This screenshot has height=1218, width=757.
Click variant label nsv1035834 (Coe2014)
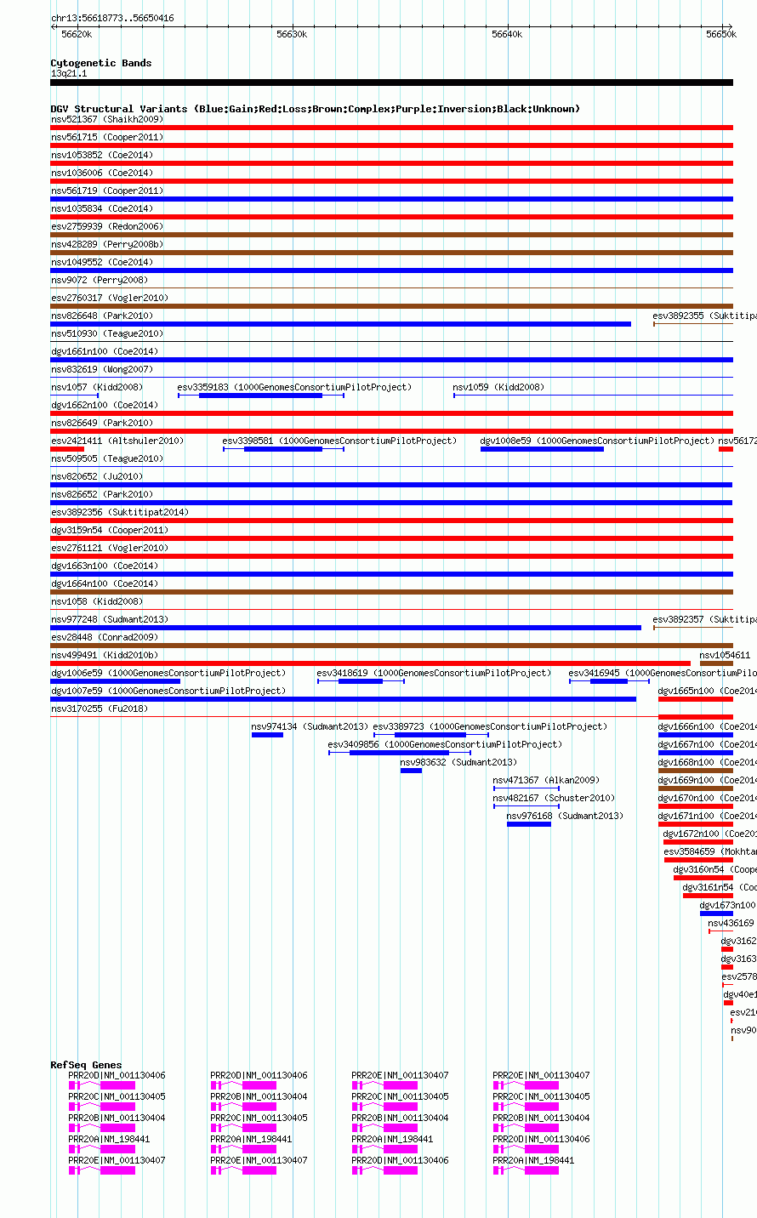tap(102, 208)
